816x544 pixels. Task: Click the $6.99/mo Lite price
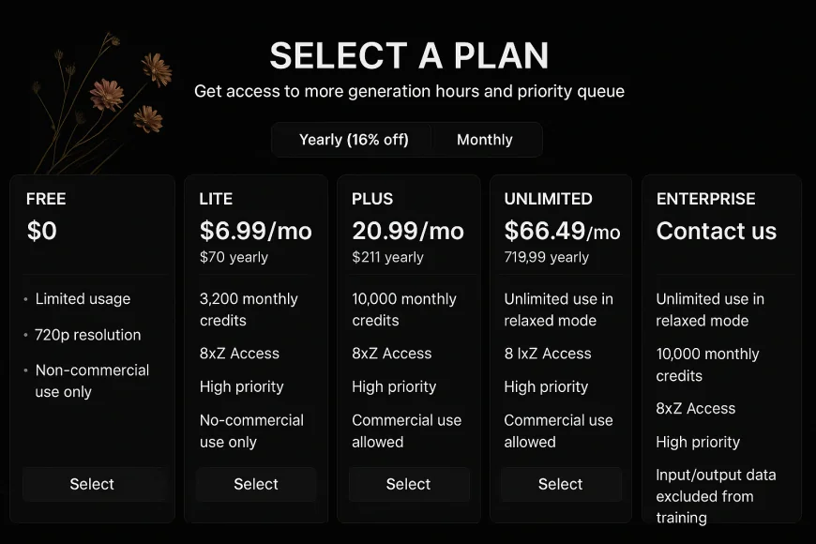pos(255,231)
